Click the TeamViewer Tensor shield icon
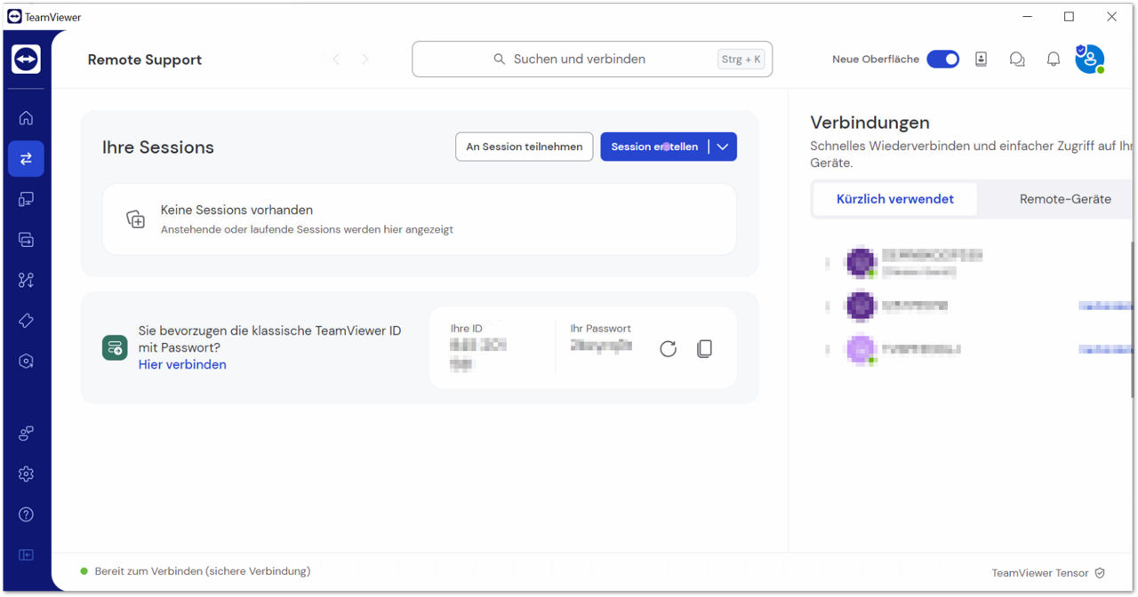The width and height of the screenshot is (1138, 597). tap(1100, 573)
